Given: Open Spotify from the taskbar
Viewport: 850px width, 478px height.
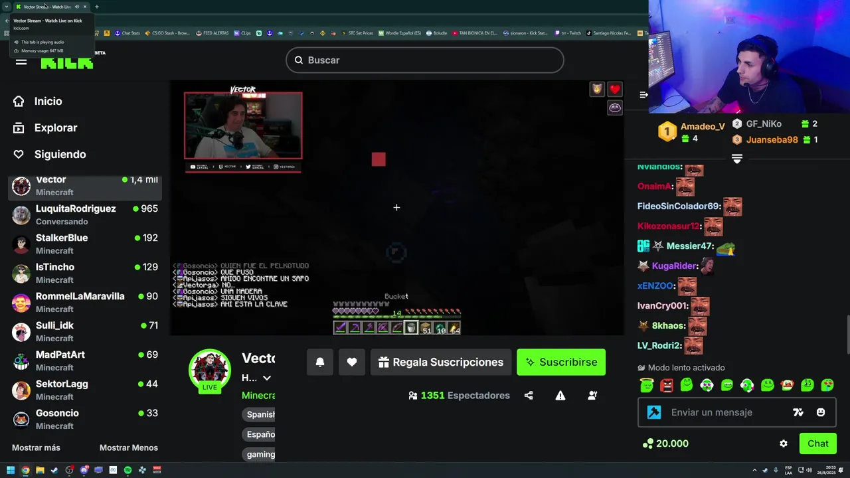Looking at the screenshot, I should [x=127, y=470].
